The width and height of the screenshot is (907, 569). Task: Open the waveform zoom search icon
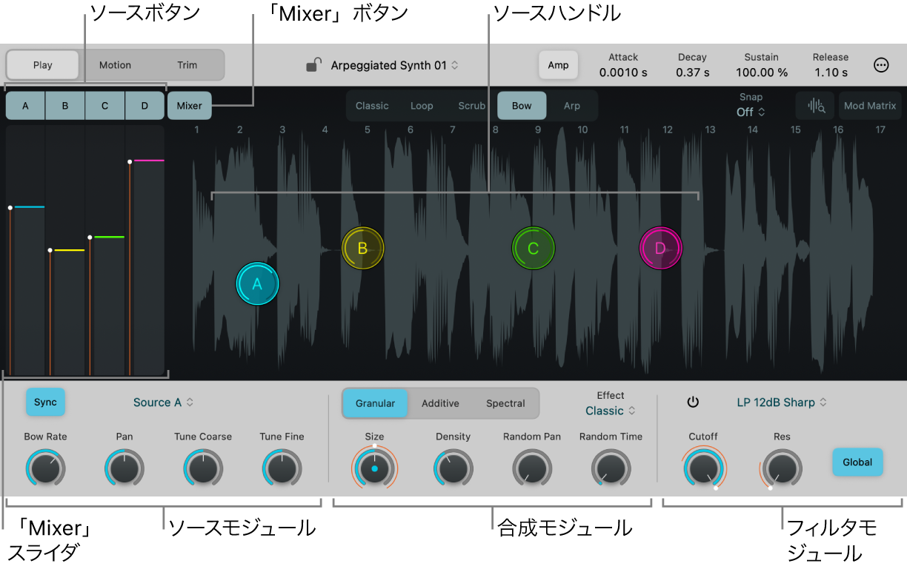pyautogui.click(x=816, y=106)
